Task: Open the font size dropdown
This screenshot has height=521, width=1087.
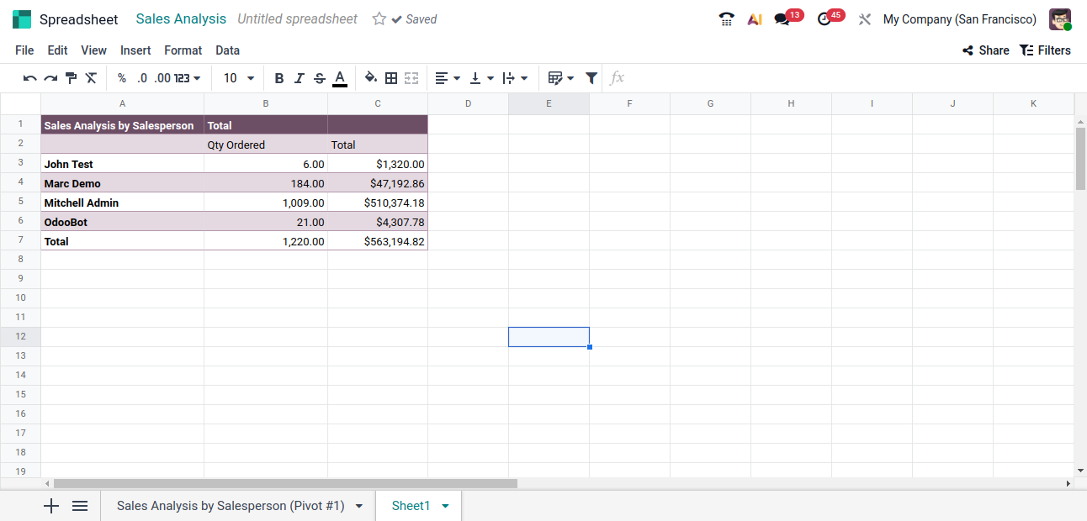Action: click(239, 78)
